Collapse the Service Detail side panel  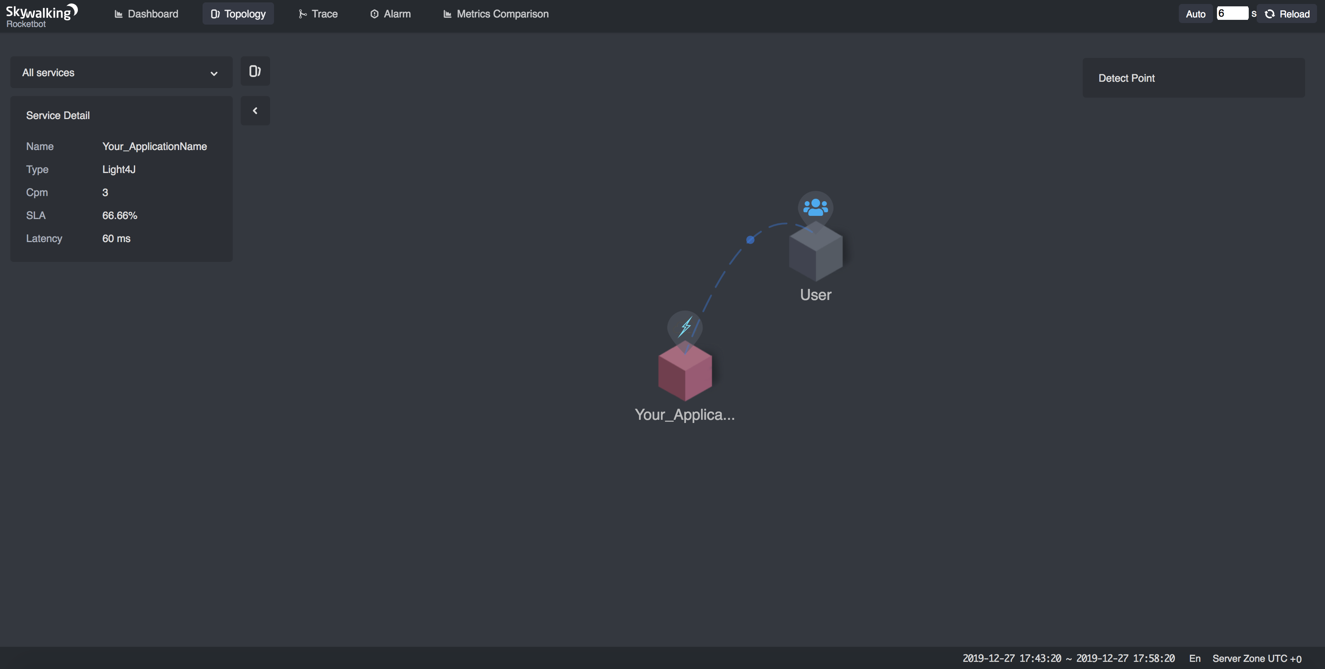255,110
